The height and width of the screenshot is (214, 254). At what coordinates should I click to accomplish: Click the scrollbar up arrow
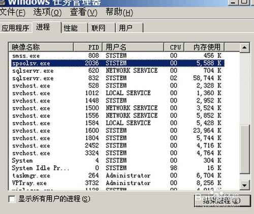(x=244, y=47)
